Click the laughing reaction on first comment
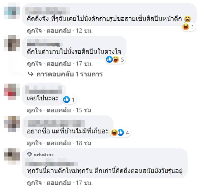The height and width of the screenshot is (188, 202). [186, 27]
